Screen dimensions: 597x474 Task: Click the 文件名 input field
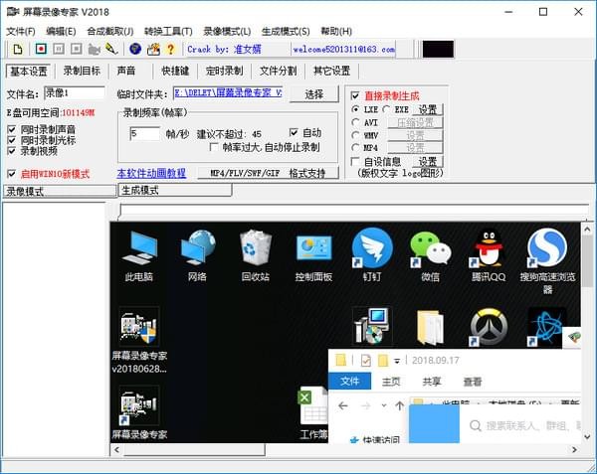pyautogui.click(x=75, y=93)
